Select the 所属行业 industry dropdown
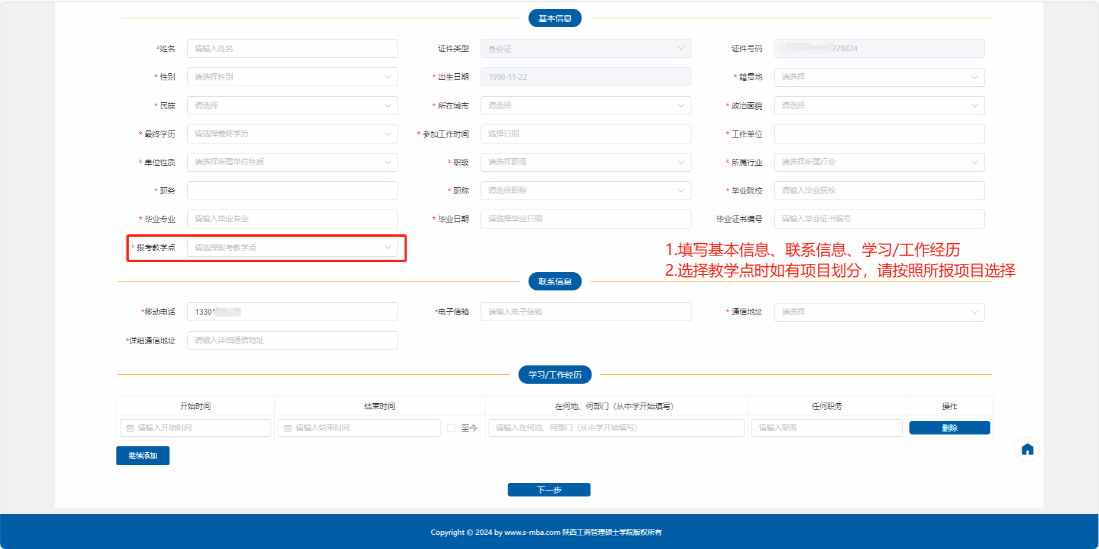The height and width of the screenshot is (549, 1099). click(x=879, y=162)
